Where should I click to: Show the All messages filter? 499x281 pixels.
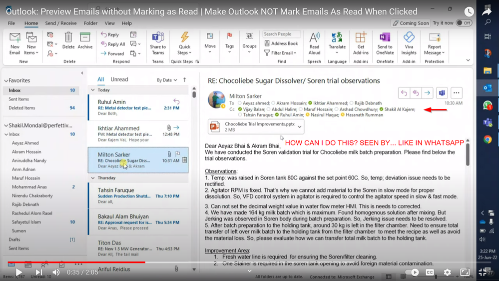pyautogui.click(x=100, y=79)
